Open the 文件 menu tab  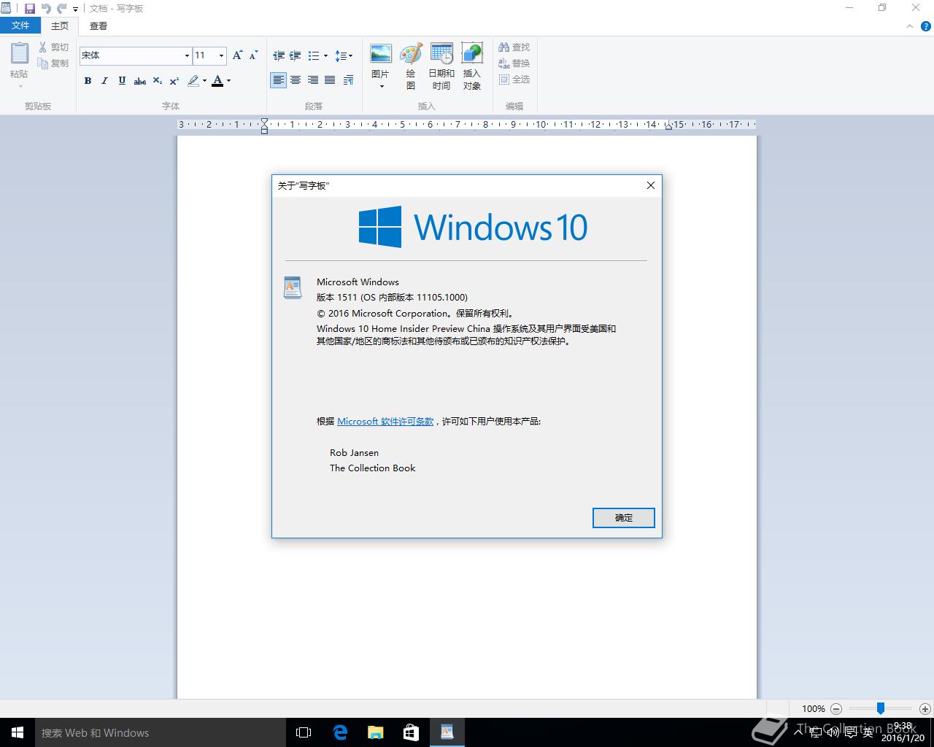(x=20, y=26)
